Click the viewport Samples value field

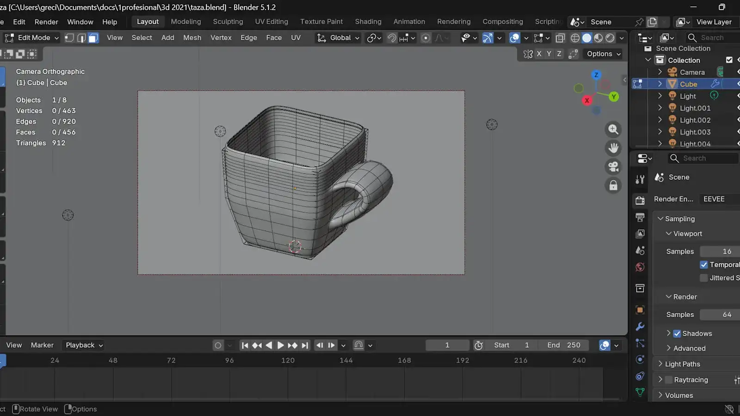pos(720,251)
